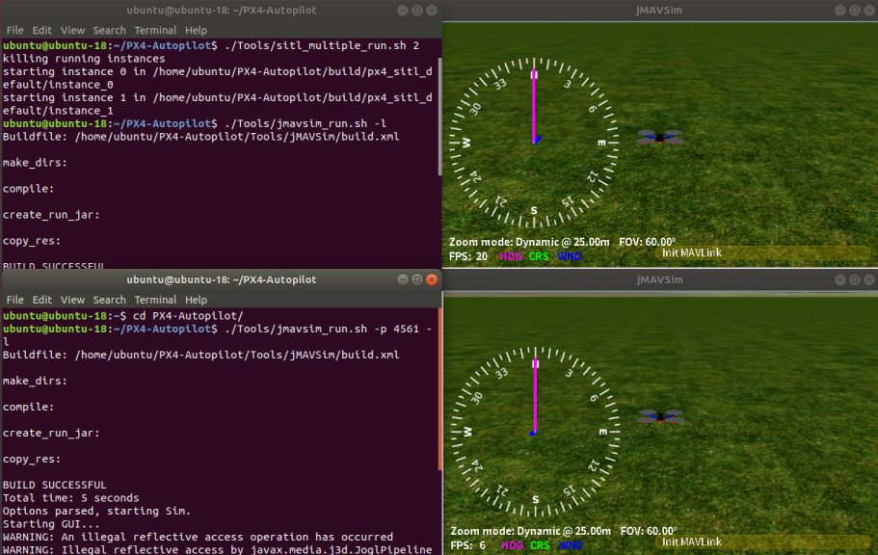Viewport: 878px width, 555px height.
Task: Click HDG label in top jMAVSim
Action: click(x=511, y=256)
